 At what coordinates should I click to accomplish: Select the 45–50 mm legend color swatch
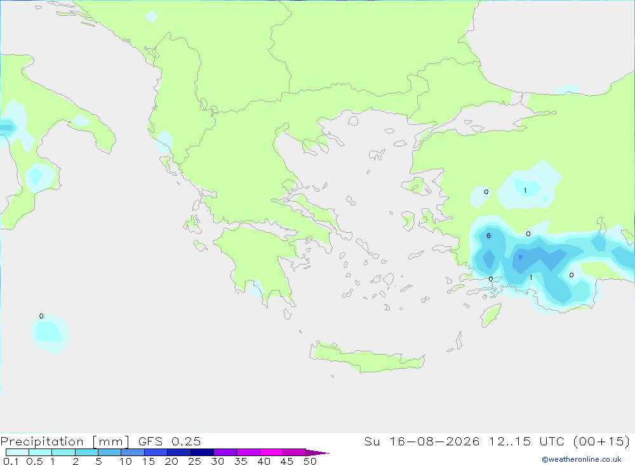click(295, 452)
